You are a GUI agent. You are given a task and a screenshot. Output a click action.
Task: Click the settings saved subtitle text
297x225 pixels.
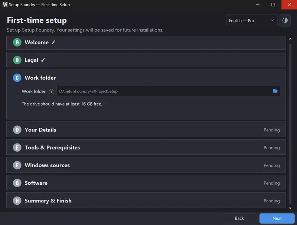tap(85, 30)
